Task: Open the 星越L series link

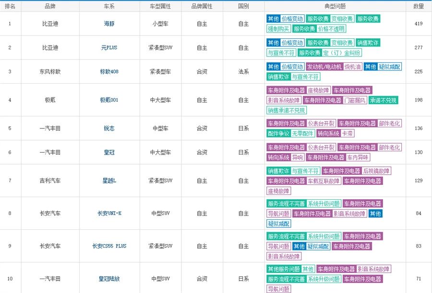Action: click(109, 180)
